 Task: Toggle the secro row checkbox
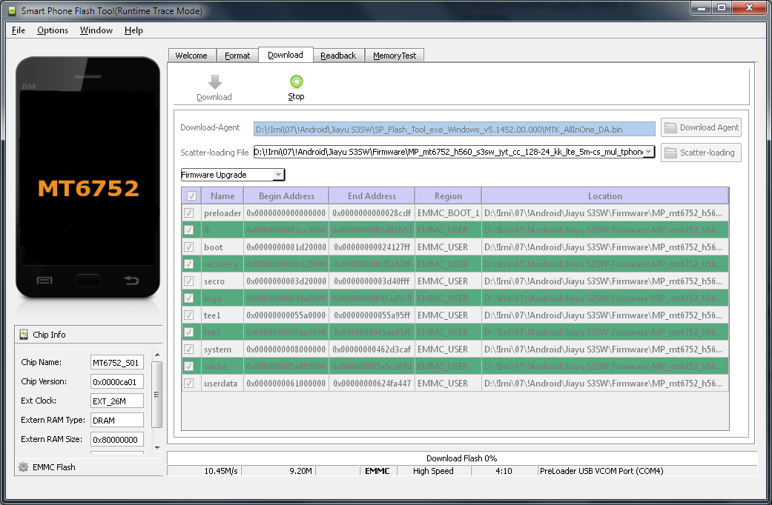coord(188,281)
